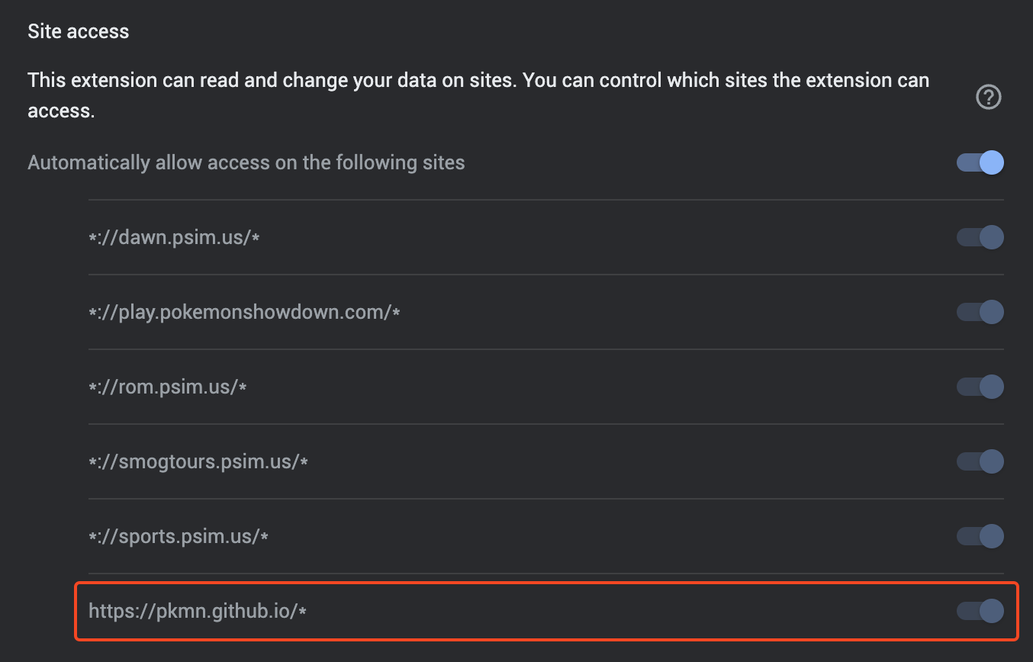Click the word "access." ending the description

60,111
